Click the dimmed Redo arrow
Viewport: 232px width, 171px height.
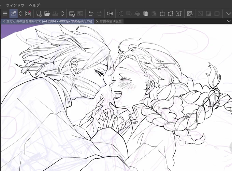point(99,14)
